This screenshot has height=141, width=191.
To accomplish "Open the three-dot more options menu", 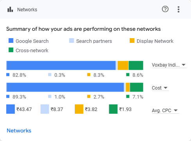I will pos(178,9).
